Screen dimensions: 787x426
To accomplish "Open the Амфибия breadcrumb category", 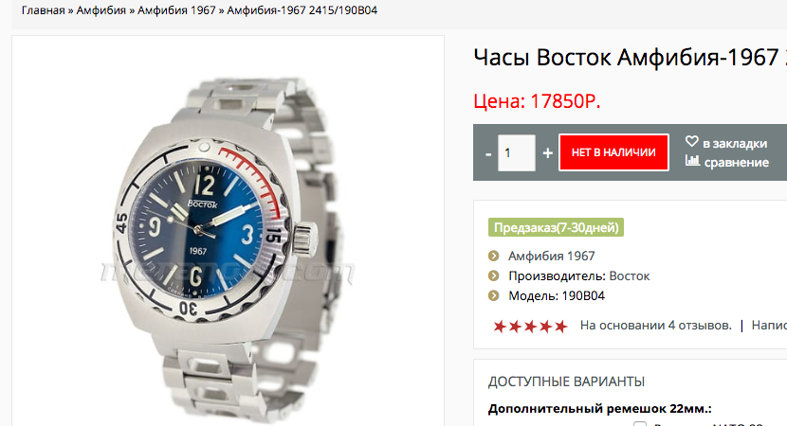I will [x=101, y=10].
